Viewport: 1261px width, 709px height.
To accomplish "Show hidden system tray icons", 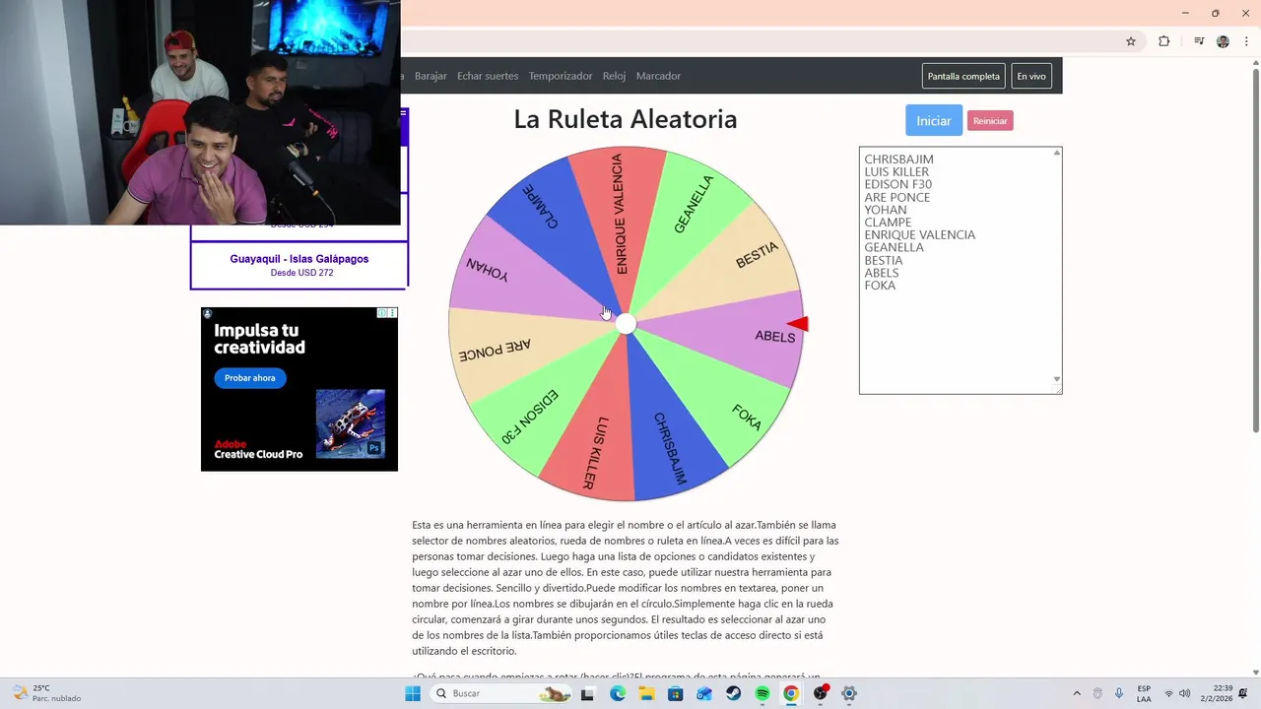I will [1076, 693].
